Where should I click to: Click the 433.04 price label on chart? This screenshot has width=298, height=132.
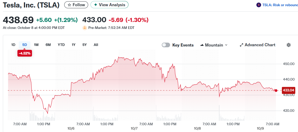[x=289, y=90]
